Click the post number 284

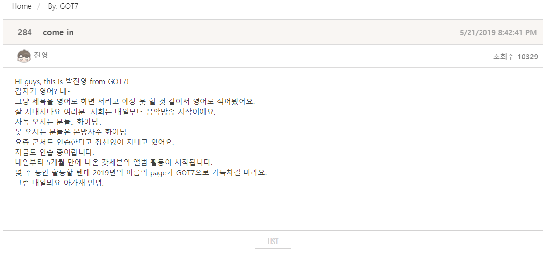25,32
